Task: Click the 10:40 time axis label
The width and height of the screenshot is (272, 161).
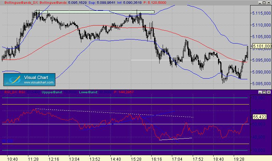Action: click(x=12, y=159)
